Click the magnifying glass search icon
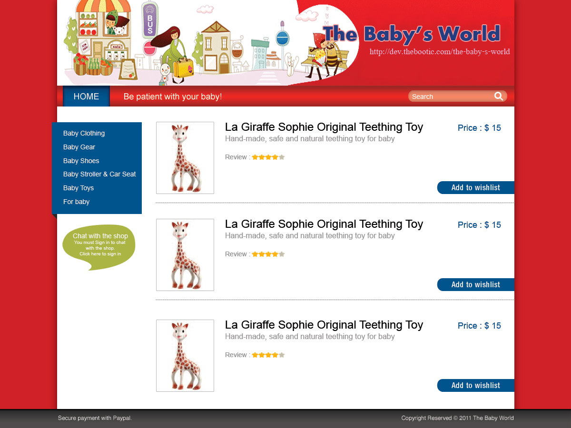571x428 pixels. click(498, 97)
